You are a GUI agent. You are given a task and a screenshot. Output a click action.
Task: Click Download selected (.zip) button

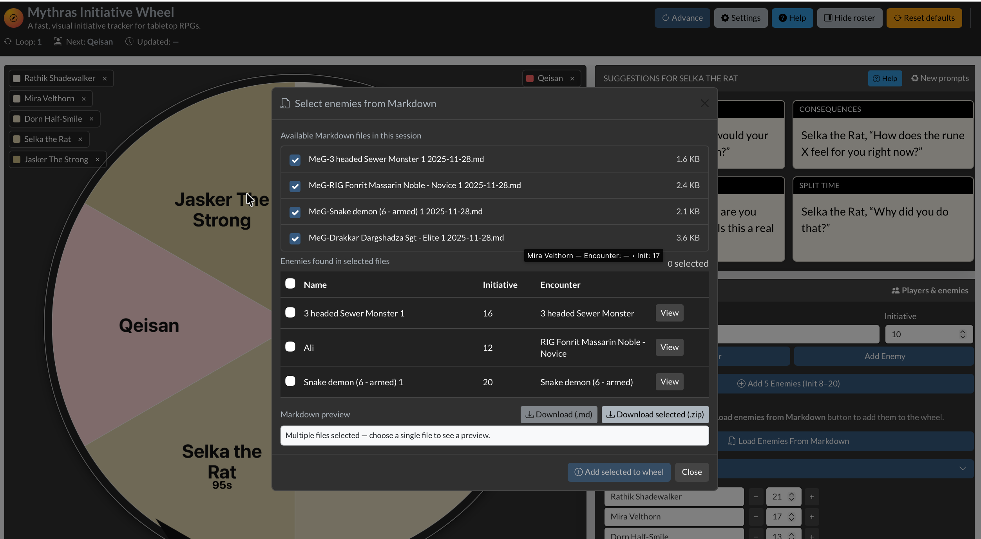pos(655,415)
